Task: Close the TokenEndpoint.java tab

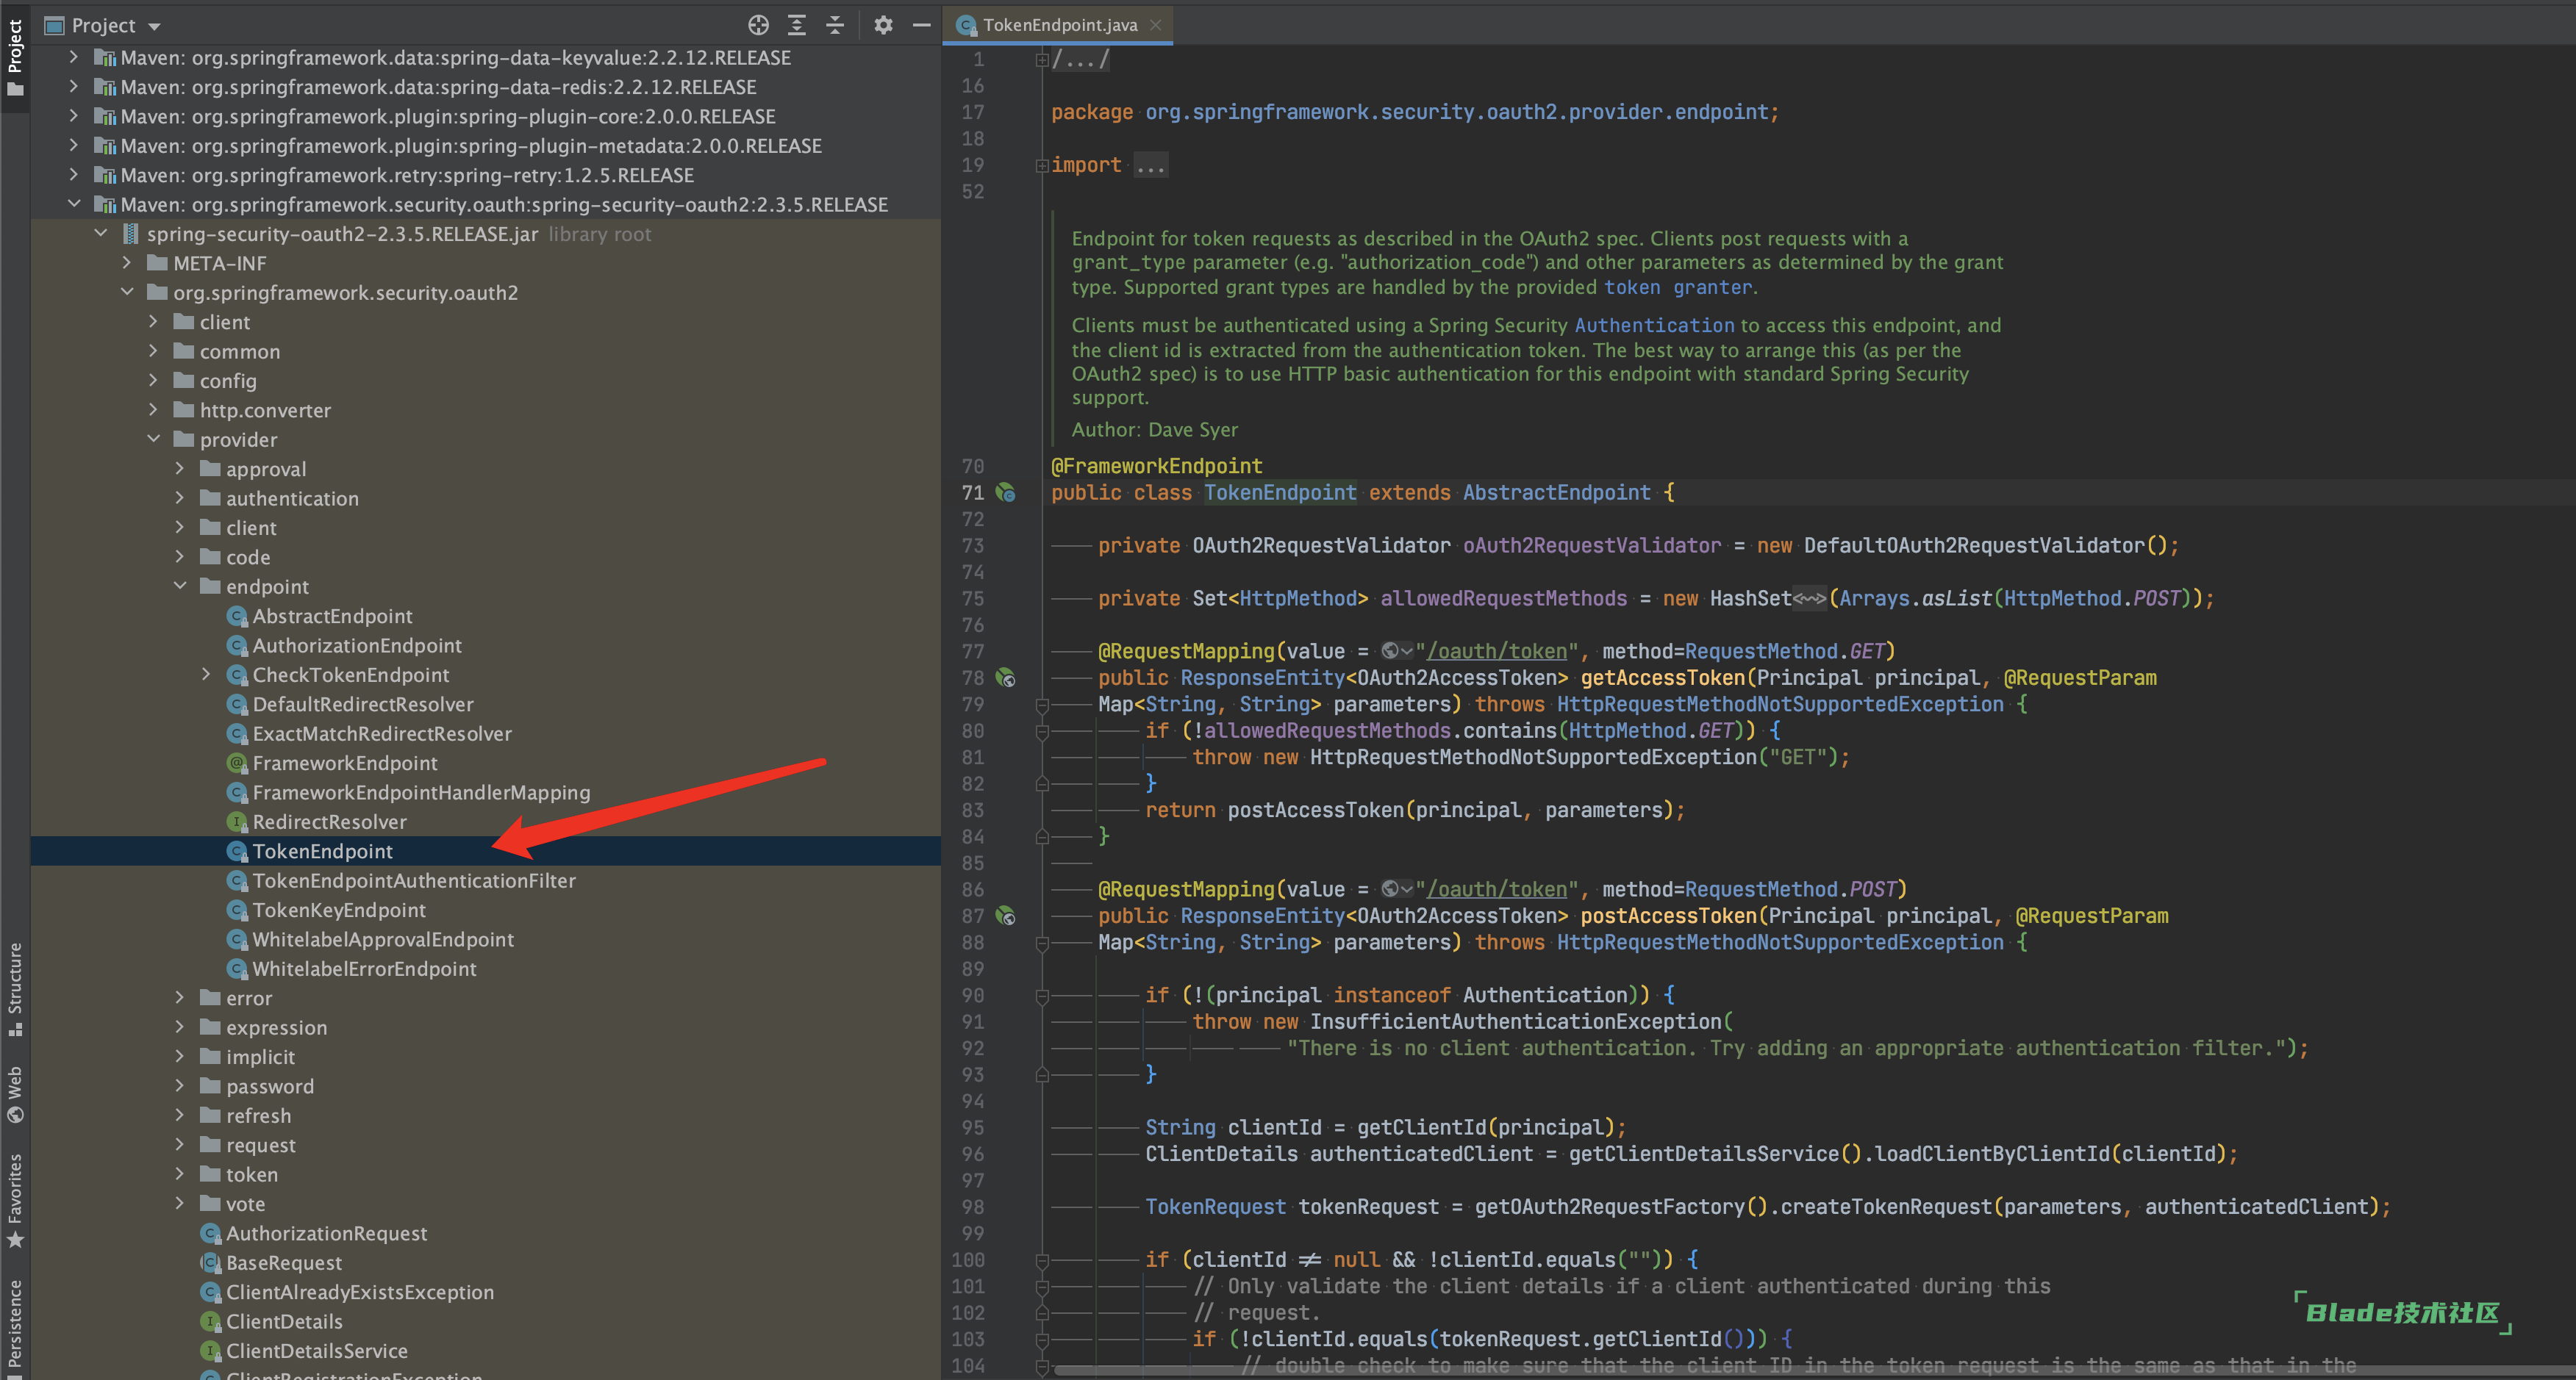Action: [x=1155, y=25]
